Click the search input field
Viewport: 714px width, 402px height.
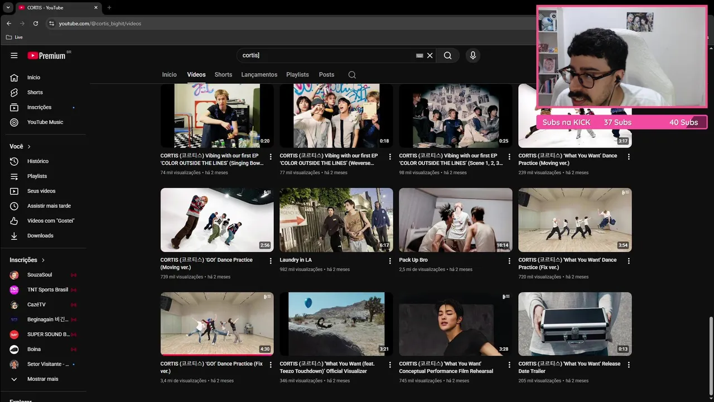click(x=326, y=55)
